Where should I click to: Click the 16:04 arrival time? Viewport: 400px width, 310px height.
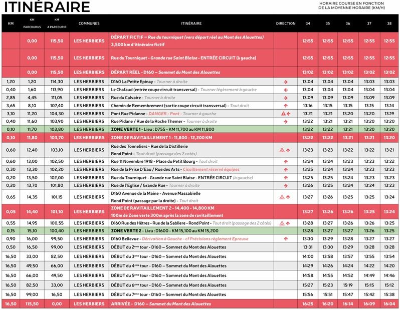click(389, 304)
